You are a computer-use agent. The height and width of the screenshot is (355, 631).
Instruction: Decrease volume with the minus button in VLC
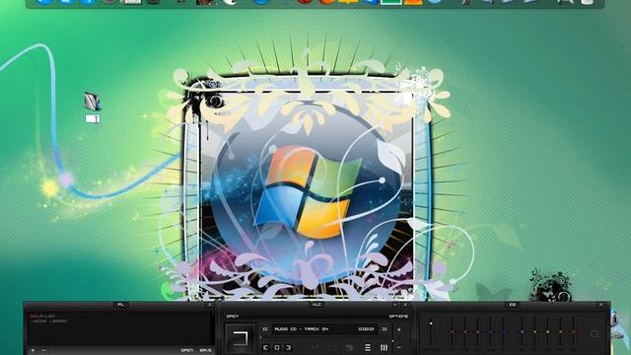point(398,347)
